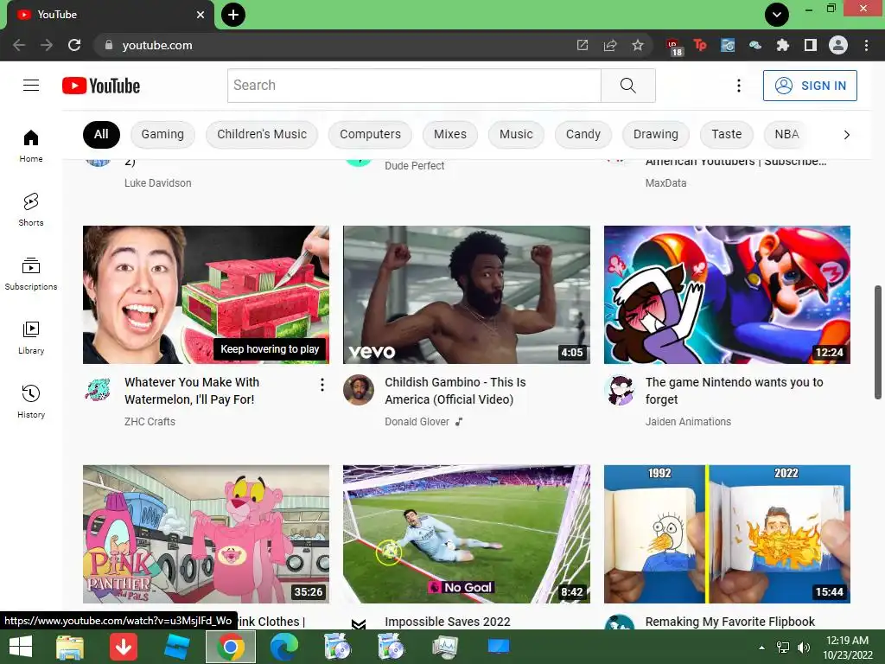
Task: Open the Donald Glover channel avatar
Action: pyautogui.click(x=359, y=390)
